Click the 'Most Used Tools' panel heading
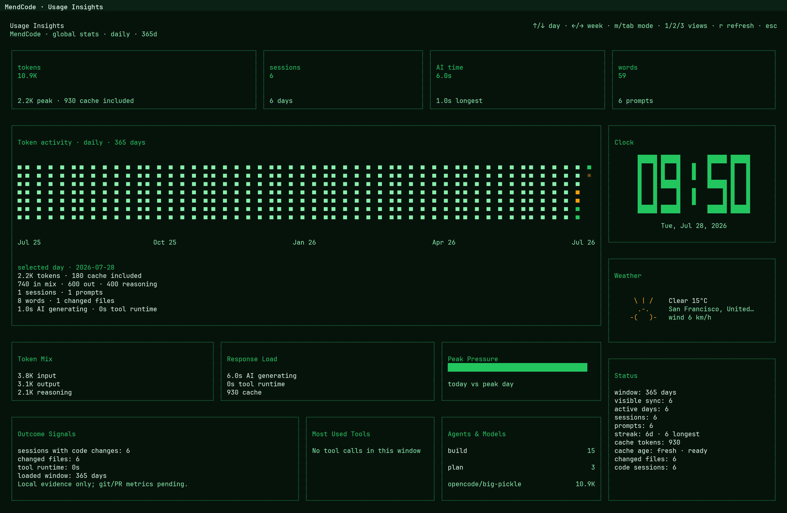 coord(341,434)
